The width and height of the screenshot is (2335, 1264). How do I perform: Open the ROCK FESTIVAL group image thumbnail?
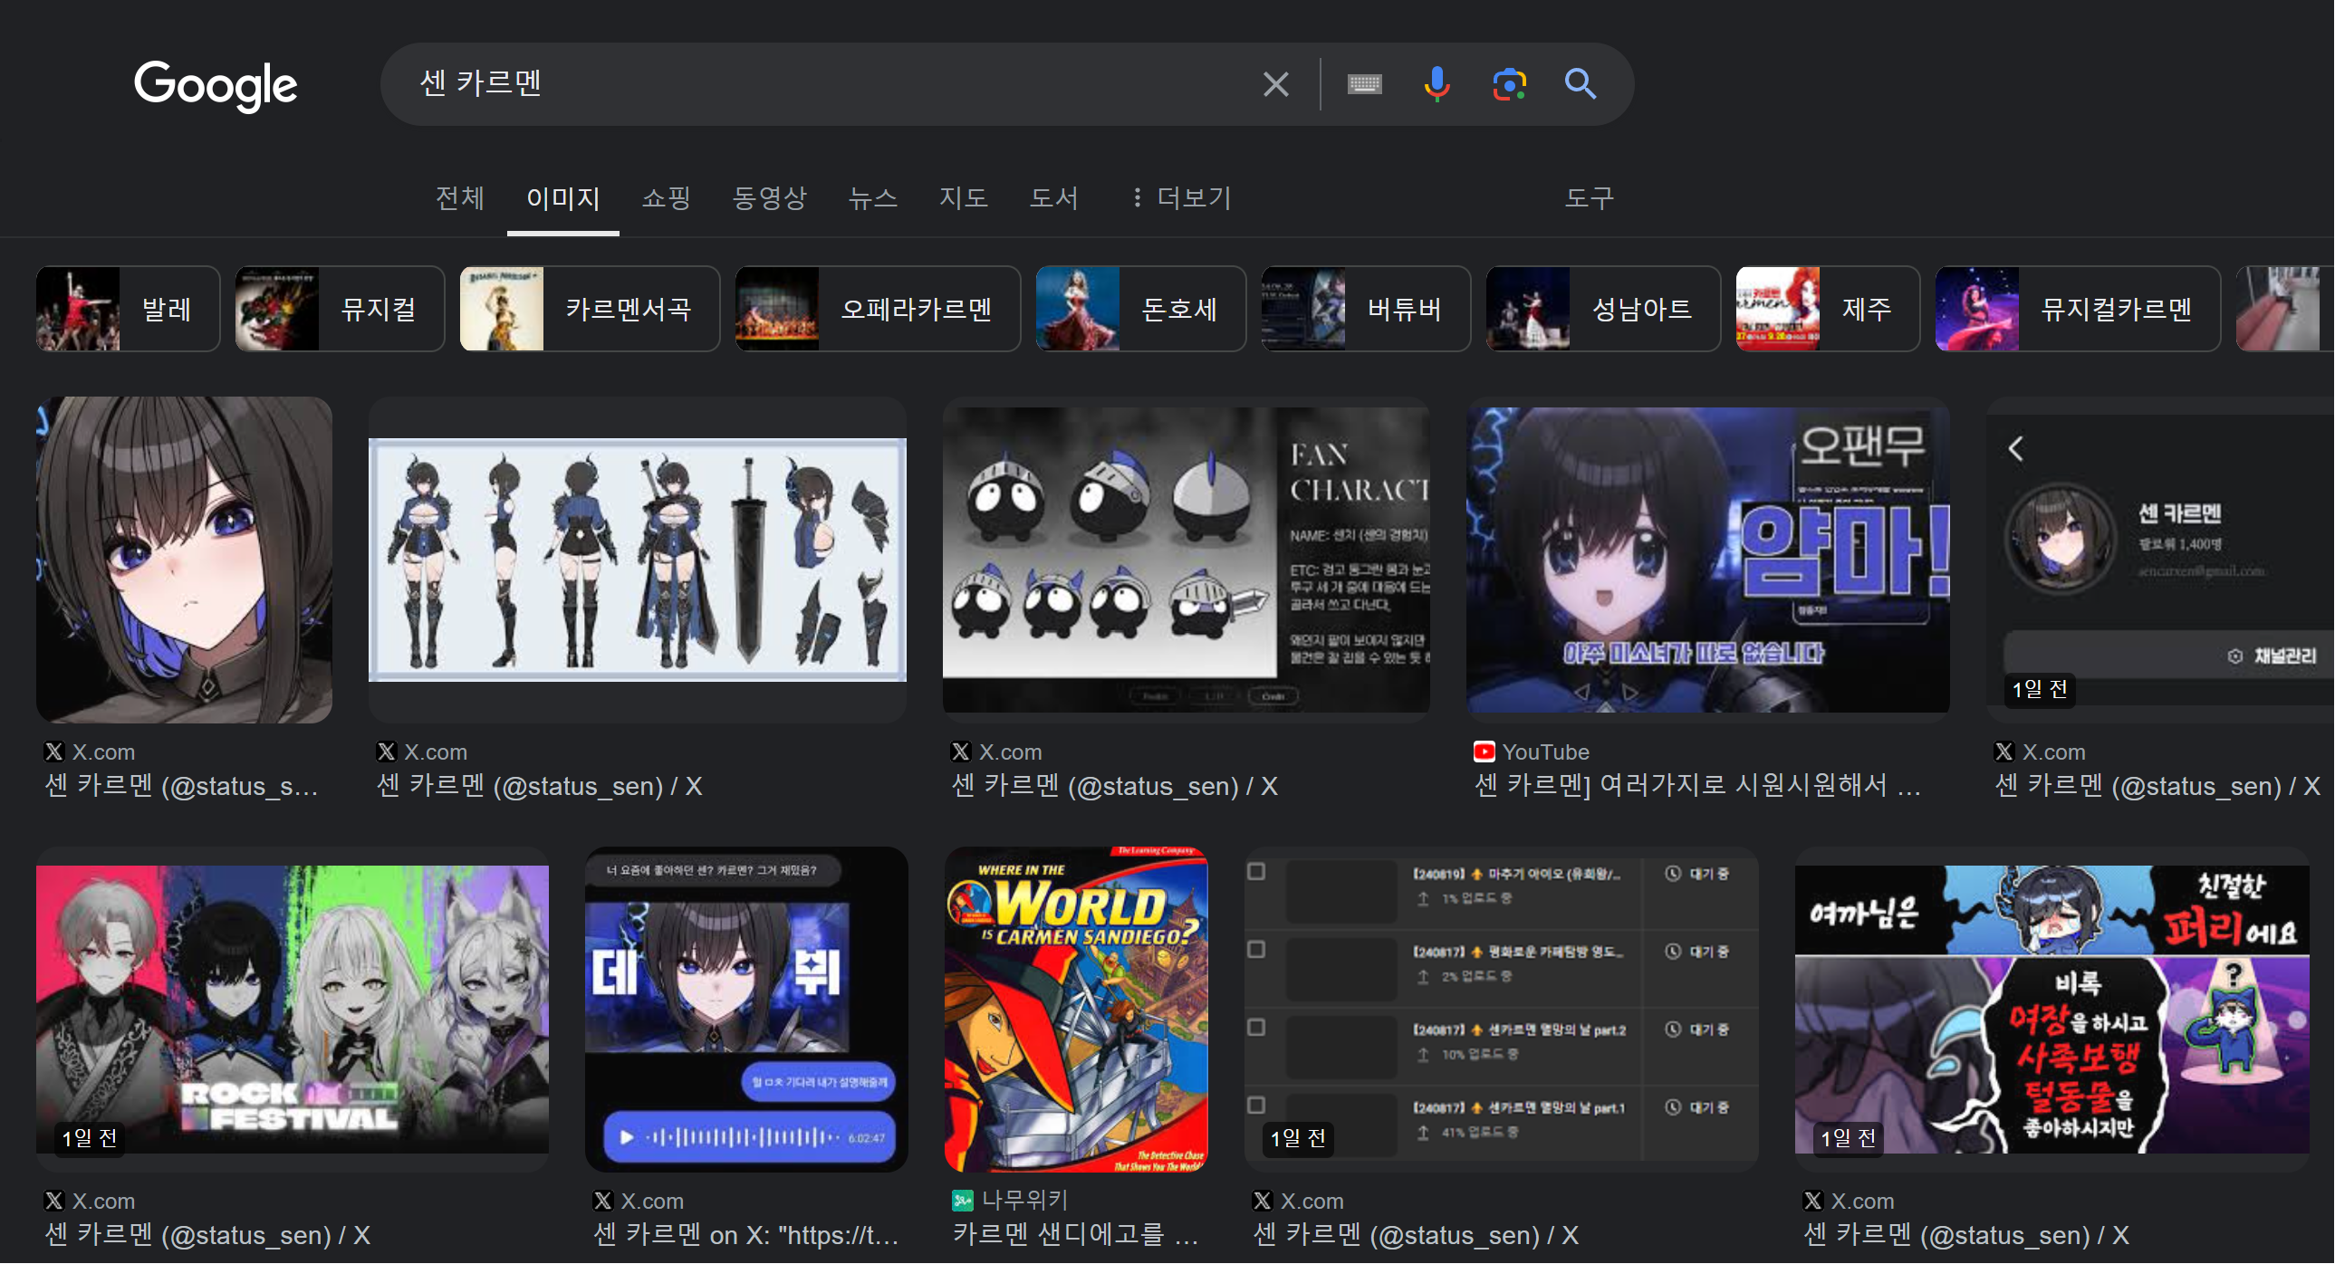click(292, 1010)
